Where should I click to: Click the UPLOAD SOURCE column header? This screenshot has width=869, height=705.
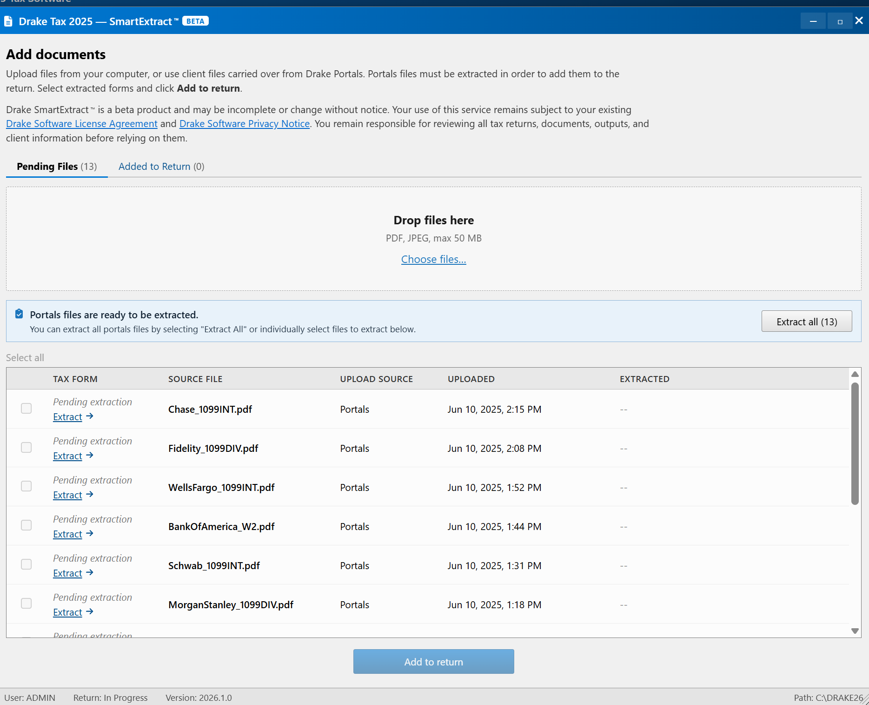click(x=377, y=379)
